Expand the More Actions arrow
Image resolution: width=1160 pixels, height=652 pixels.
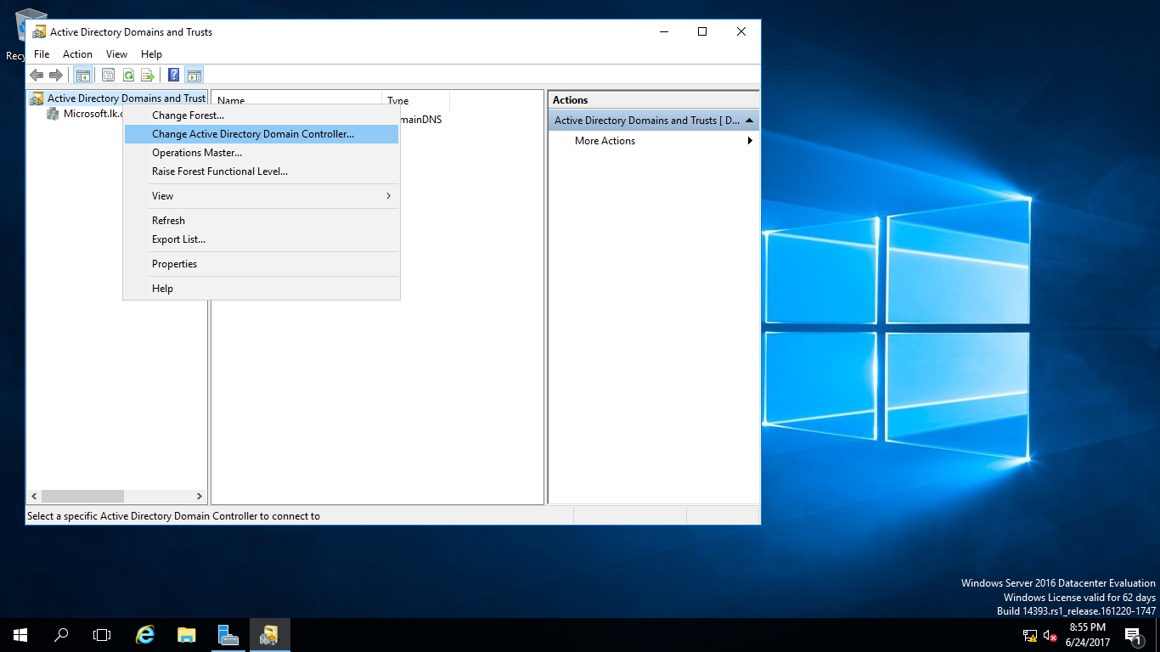(x=750, y=141)
